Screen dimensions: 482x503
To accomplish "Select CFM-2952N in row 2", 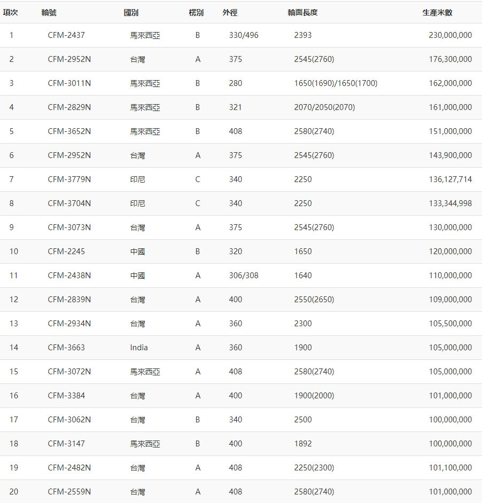I will click(69, 59).
